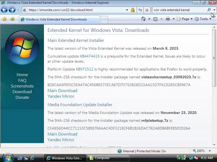Click the scrollbar up arrow
217x162 pixels.
pyautogui.click(x=214, y=27)
